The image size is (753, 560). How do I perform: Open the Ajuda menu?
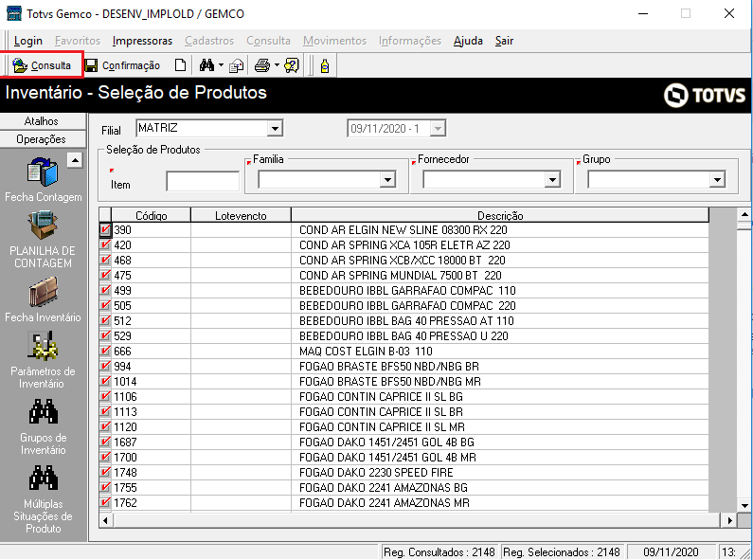(x=468, y=41)
